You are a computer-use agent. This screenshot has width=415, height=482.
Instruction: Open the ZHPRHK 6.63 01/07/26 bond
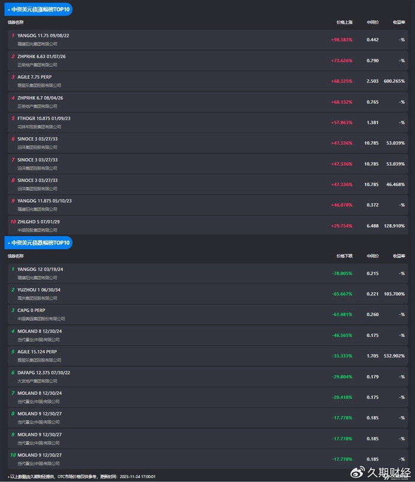click(41, 56)
